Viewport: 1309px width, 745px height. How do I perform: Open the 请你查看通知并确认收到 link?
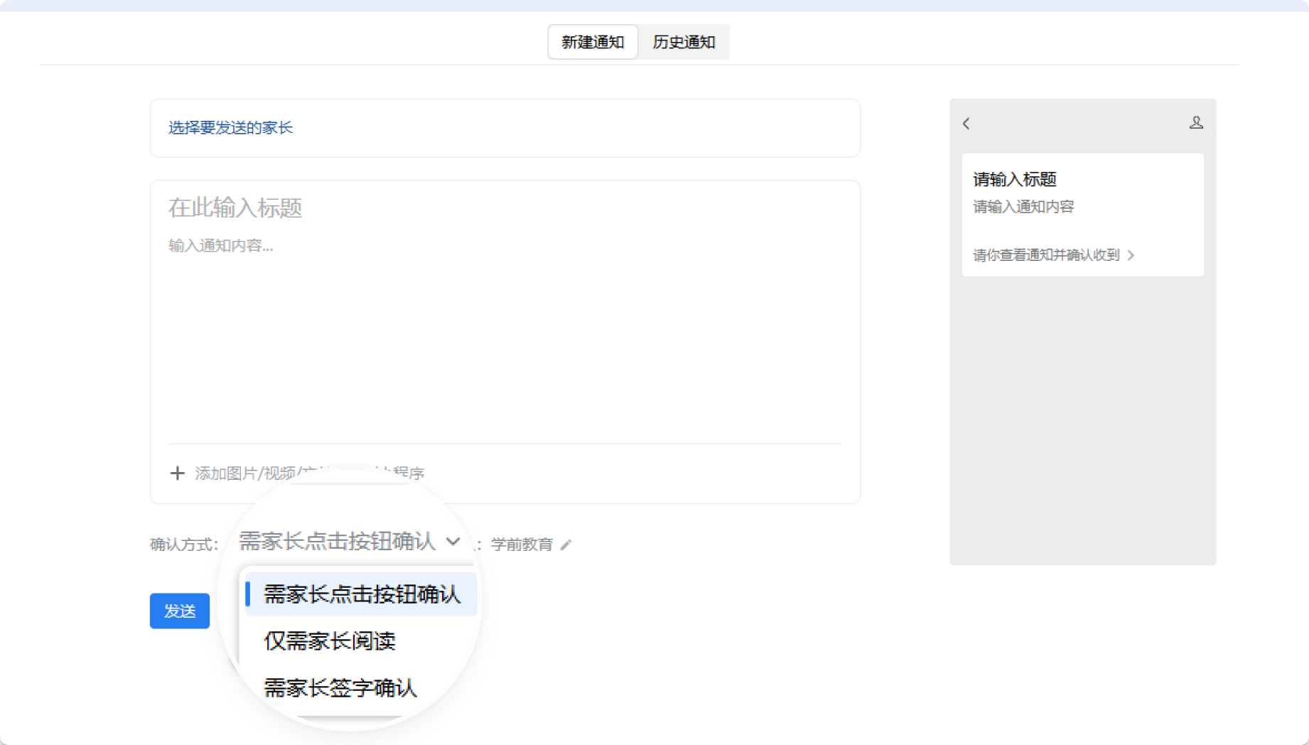click(x=1046, y=255)
